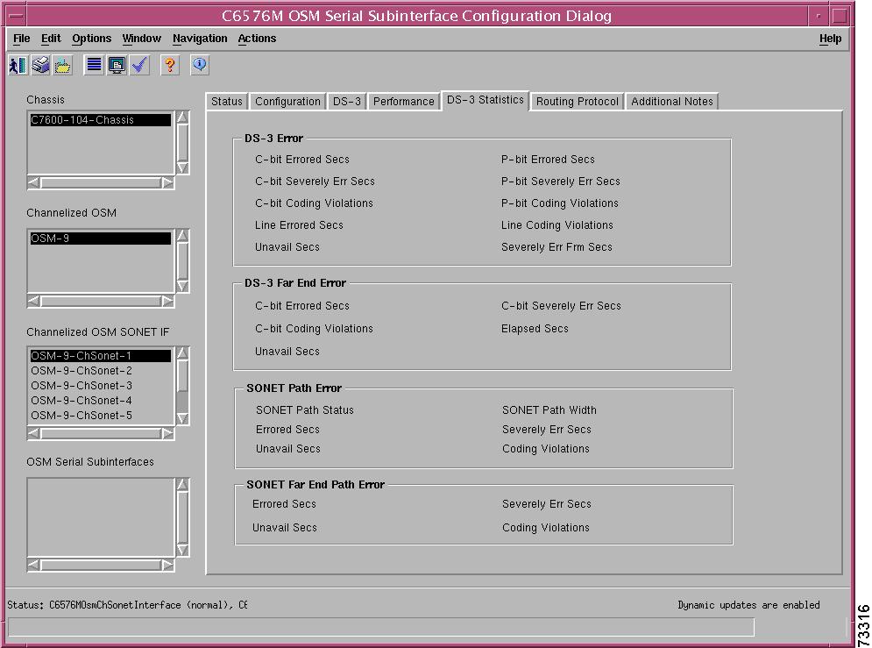Click the 'Dynamic updates are enabled' status text
The height and width of the screenshot is (648, 872).
748,605
